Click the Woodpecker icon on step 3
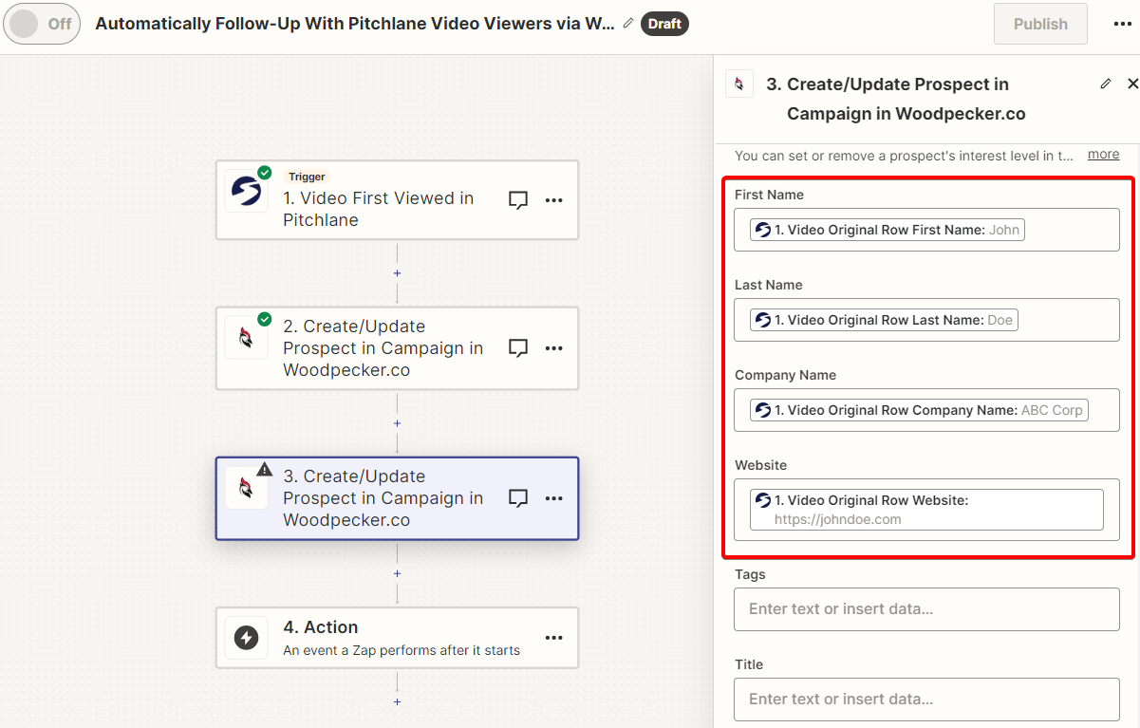This screenshot has width=1140, height=728. tap(247, 488)
